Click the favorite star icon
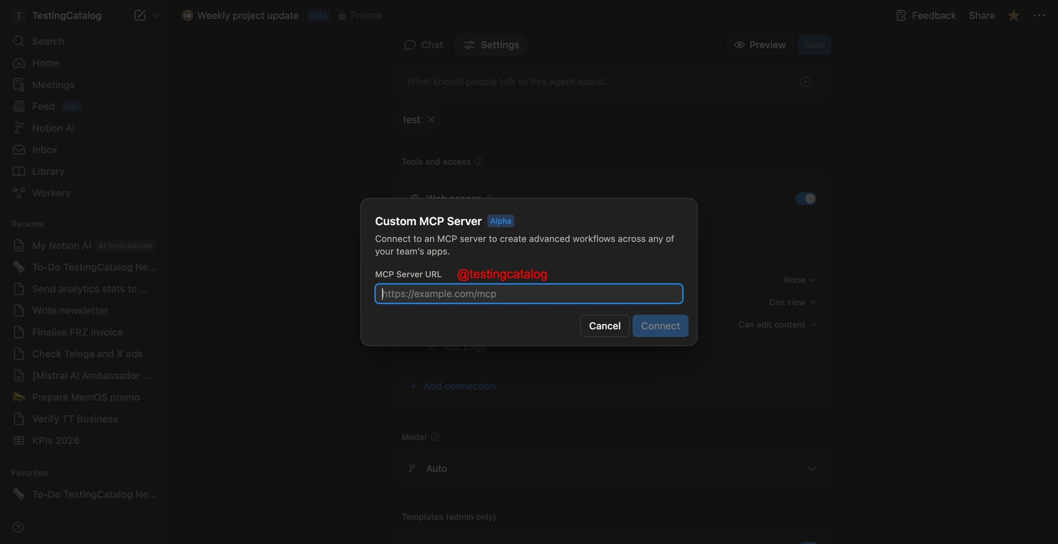This screenshot has height=544, width=1058. (x=1013, y=15)
